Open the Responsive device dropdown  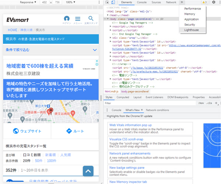[x=28, y=2]
